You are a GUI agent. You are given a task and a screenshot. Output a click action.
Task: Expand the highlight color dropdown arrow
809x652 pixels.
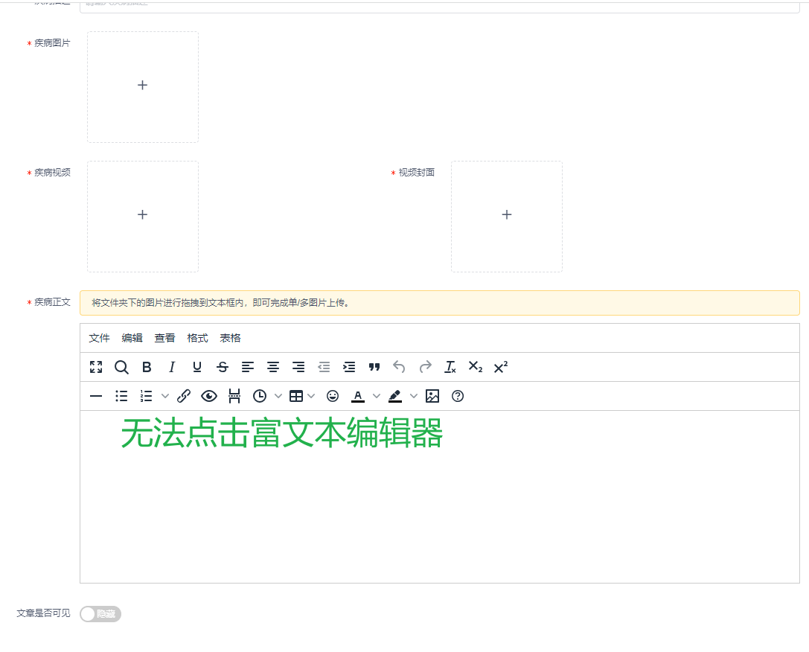point(413,395)
